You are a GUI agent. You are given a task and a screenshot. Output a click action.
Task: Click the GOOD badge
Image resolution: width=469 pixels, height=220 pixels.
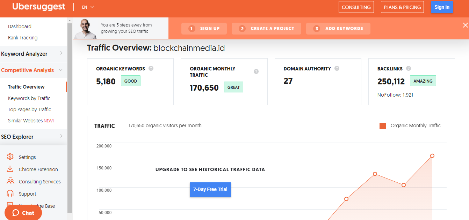pyautogui.click(x=131, y=81)
